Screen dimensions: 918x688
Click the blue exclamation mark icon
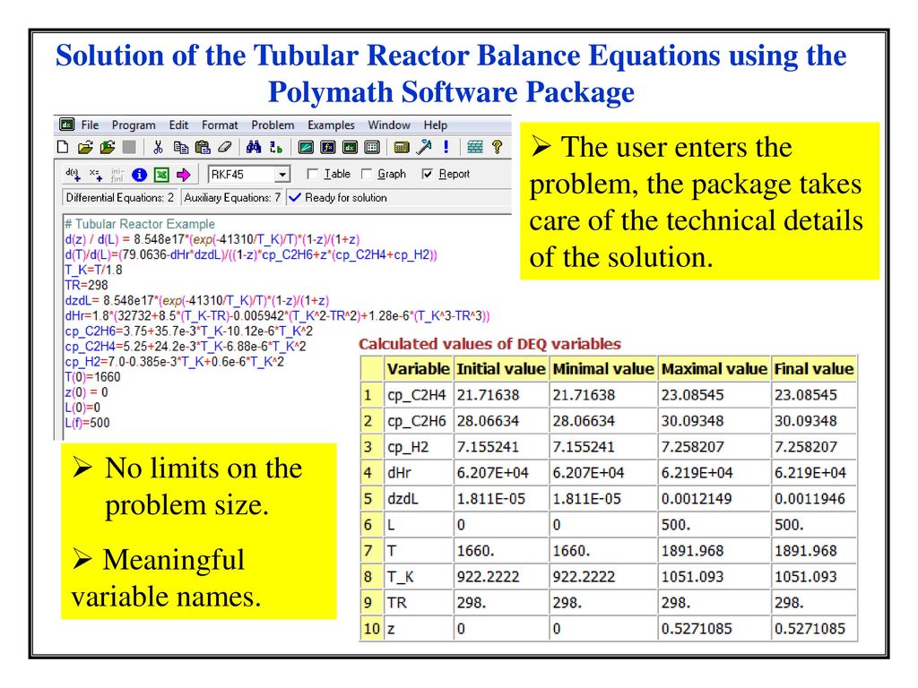point(446,147)
